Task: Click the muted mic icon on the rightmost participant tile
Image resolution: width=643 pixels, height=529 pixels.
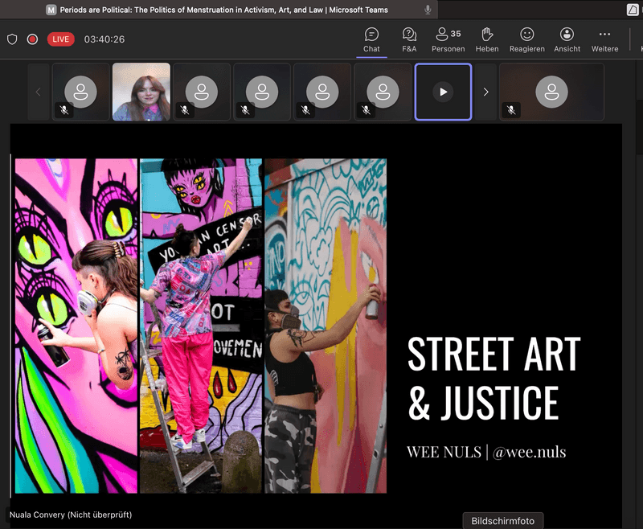Action: coord(511,110)
